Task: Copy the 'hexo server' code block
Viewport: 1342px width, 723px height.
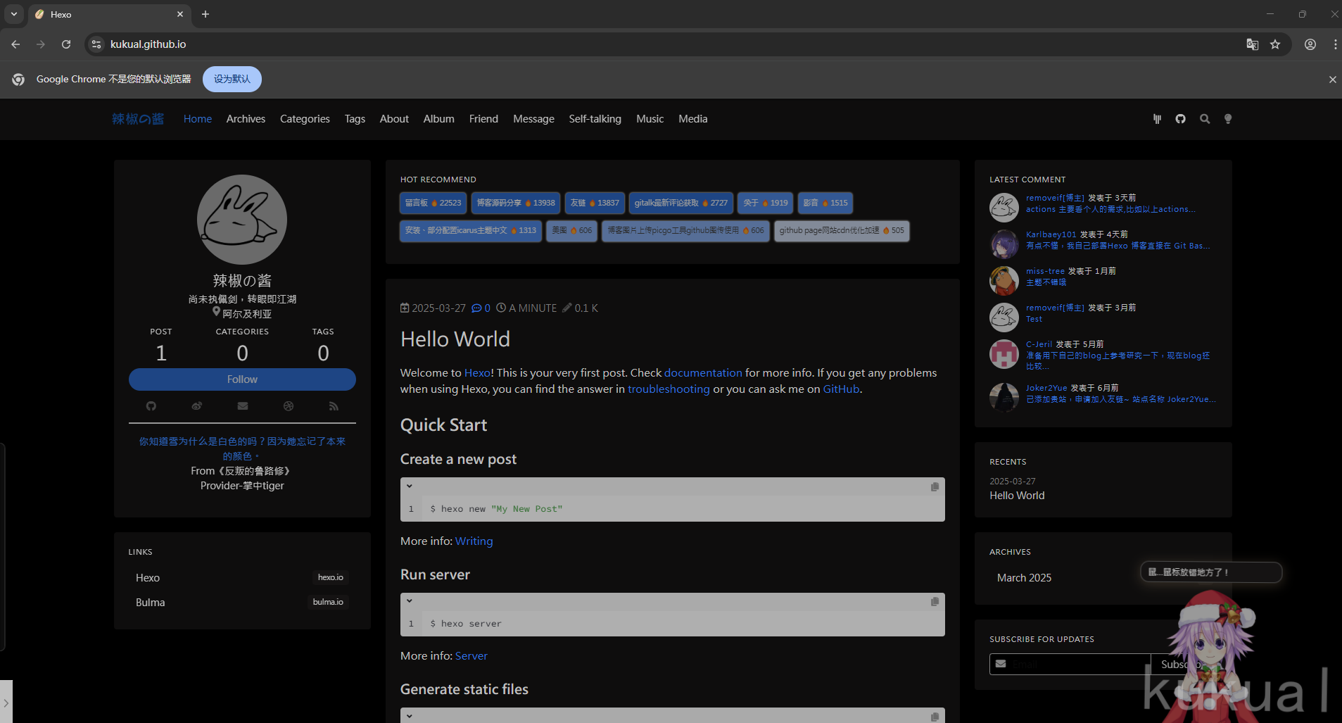Action: click(935, 601)
